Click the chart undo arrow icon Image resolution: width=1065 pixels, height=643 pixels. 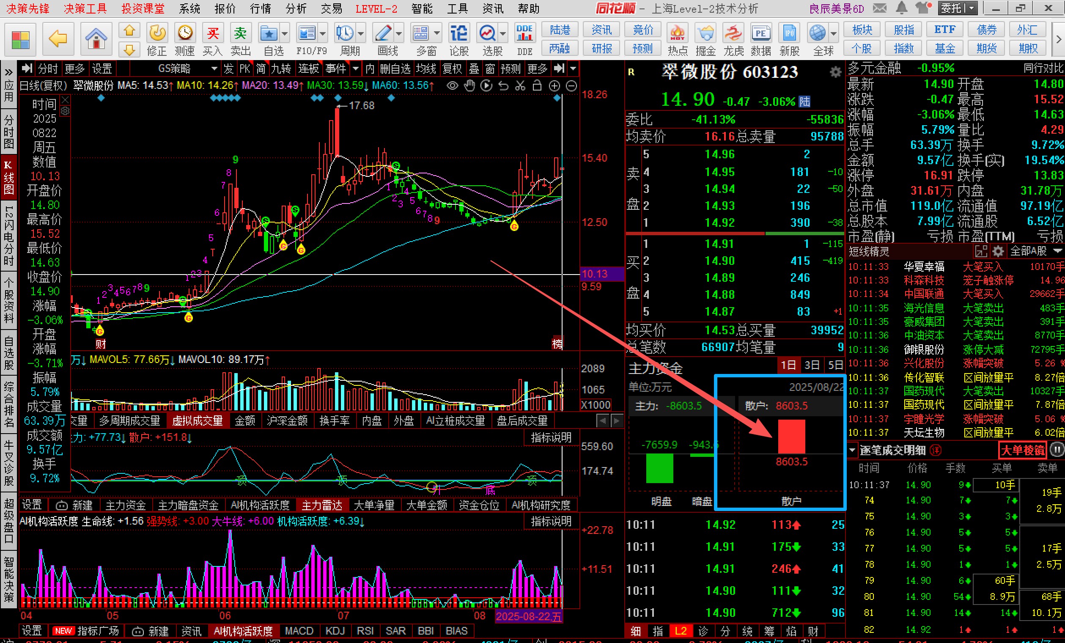click(503, 86)
